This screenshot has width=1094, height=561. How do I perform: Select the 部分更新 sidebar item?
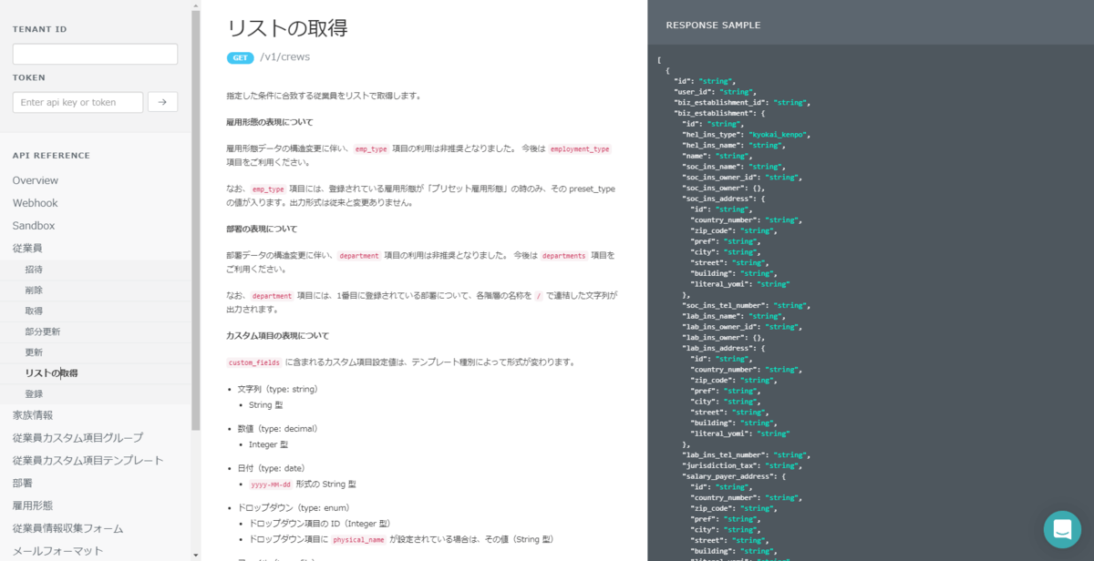(43, 331)
